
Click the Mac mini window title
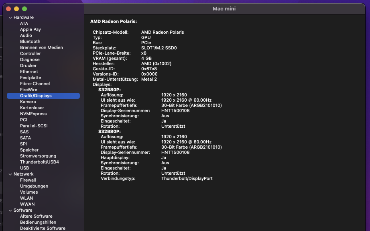(224, 9)
